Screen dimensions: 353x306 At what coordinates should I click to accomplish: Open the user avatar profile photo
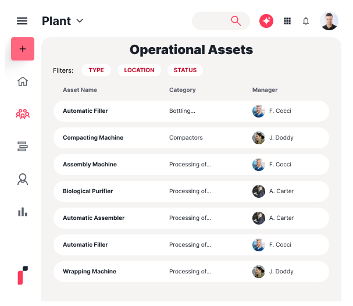329,21
